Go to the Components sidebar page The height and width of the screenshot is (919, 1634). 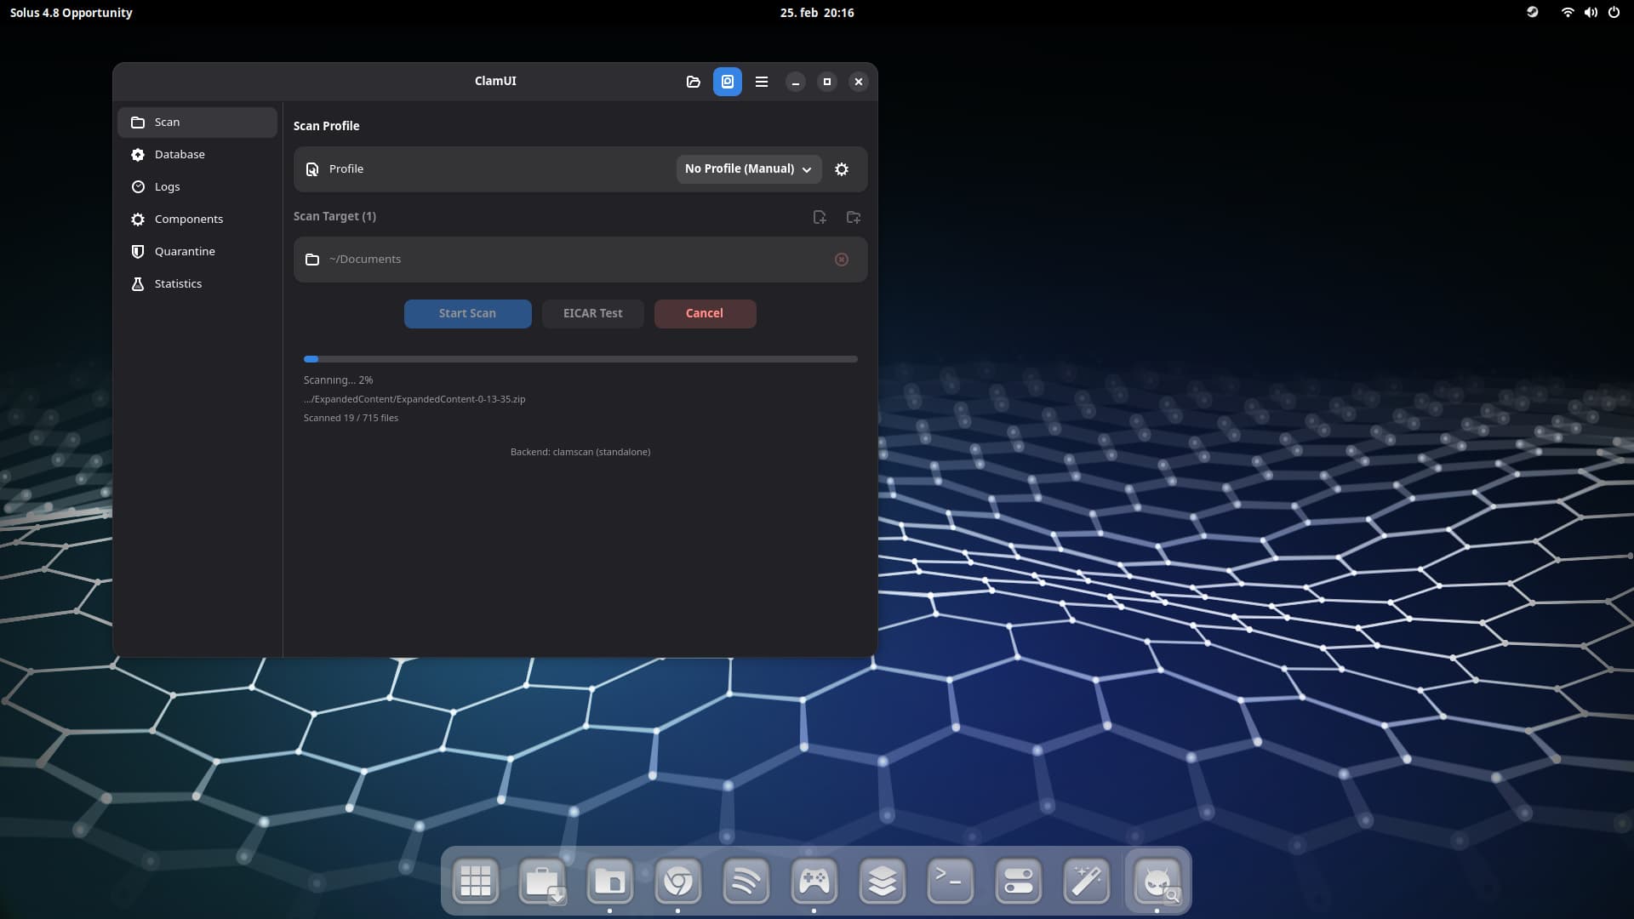click(x=189, y=220)
